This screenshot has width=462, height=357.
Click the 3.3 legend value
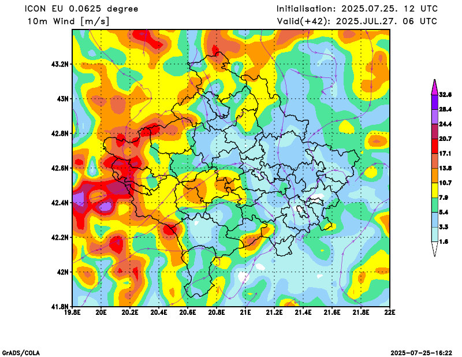click(x=444, y=227)
